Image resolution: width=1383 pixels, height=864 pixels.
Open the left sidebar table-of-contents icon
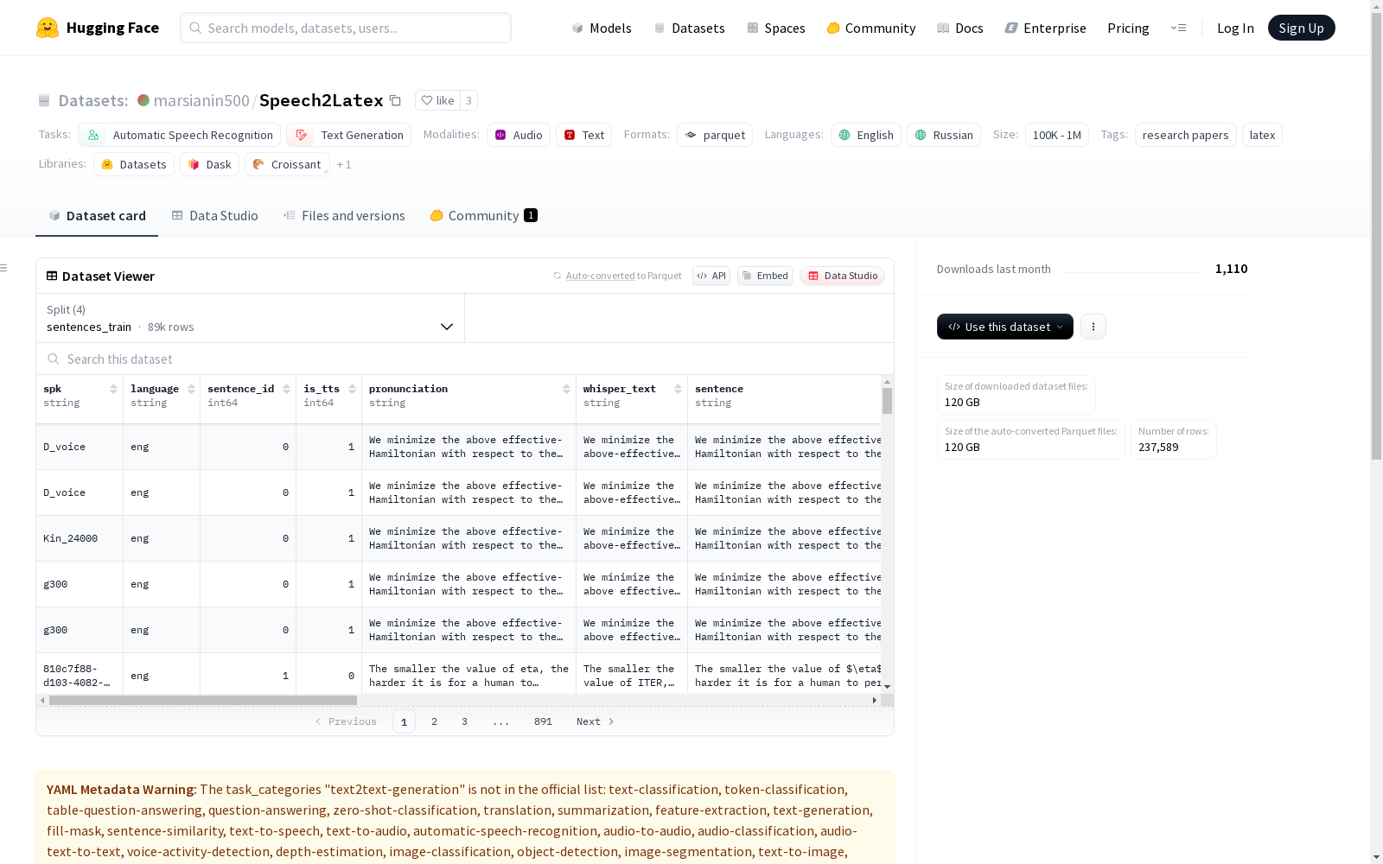coord(3,268)
